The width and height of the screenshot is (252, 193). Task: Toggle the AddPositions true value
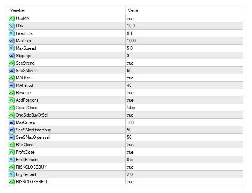pos(130,100)
